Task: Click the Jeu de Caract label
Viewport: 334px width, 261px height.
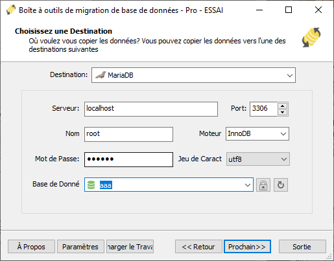Action: [200, 159]
